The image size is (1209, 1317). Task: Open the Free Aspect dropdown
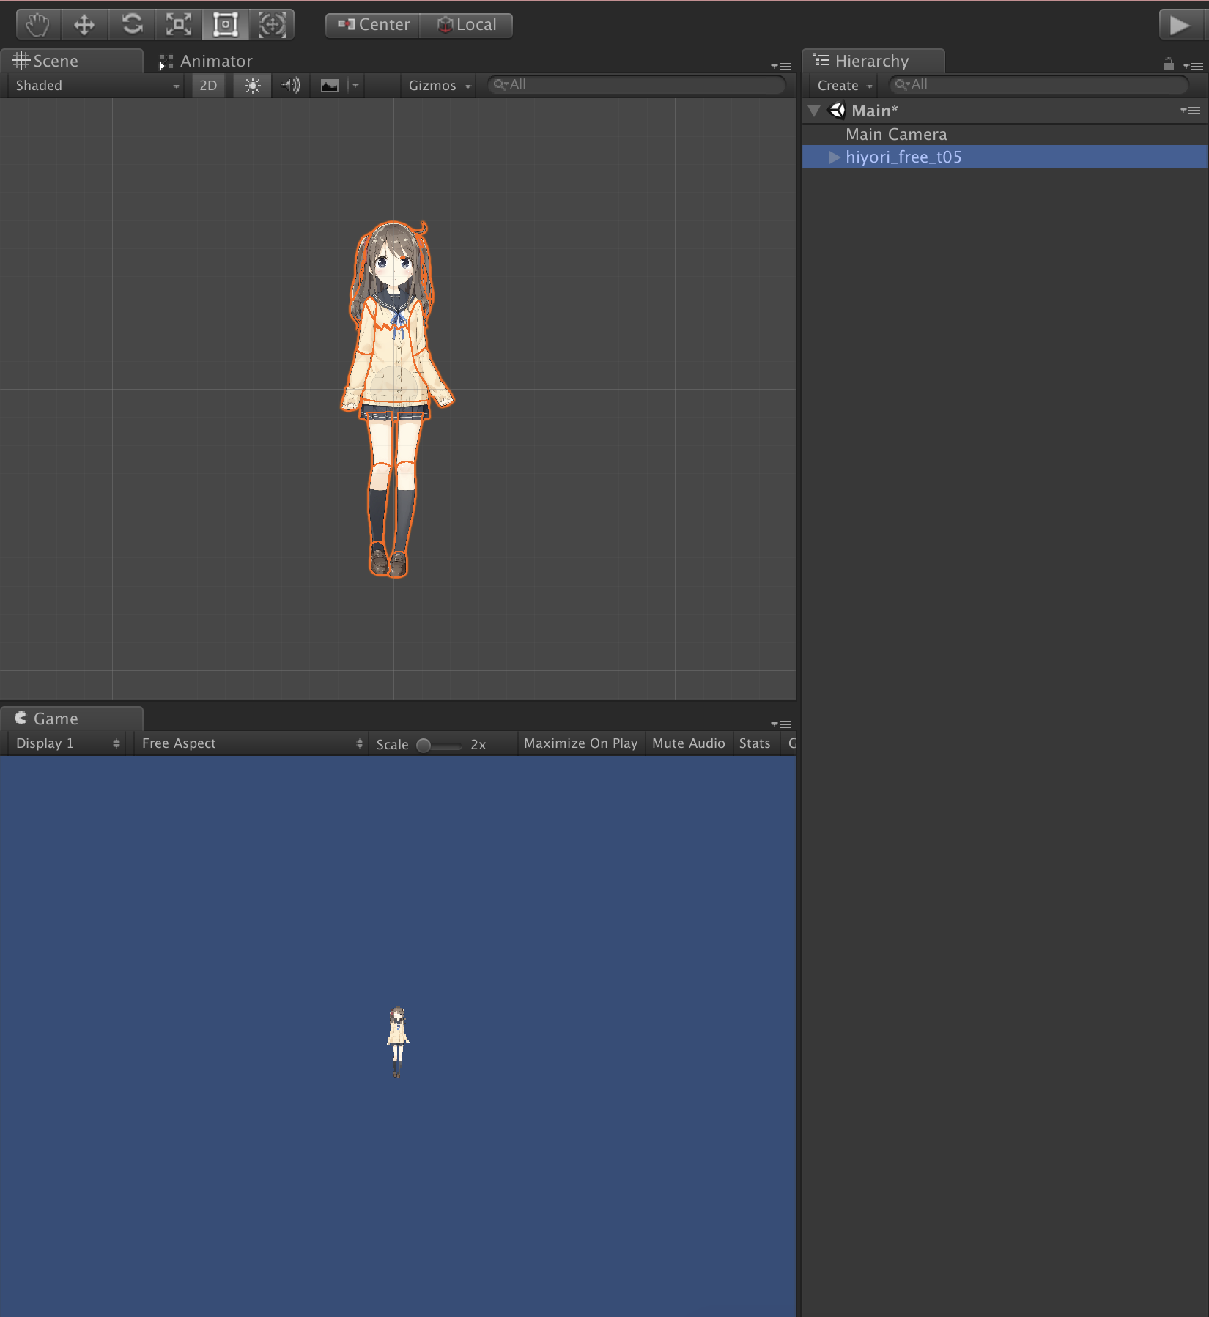click(x=251, y=743)
